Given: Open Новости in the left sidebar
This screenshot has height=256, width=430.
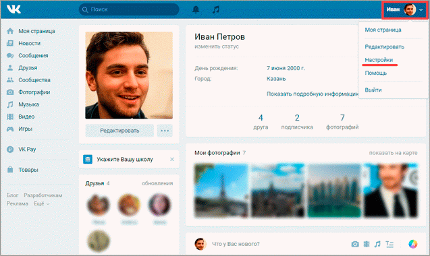Looking at the screenshot, I should coord(29,43).
